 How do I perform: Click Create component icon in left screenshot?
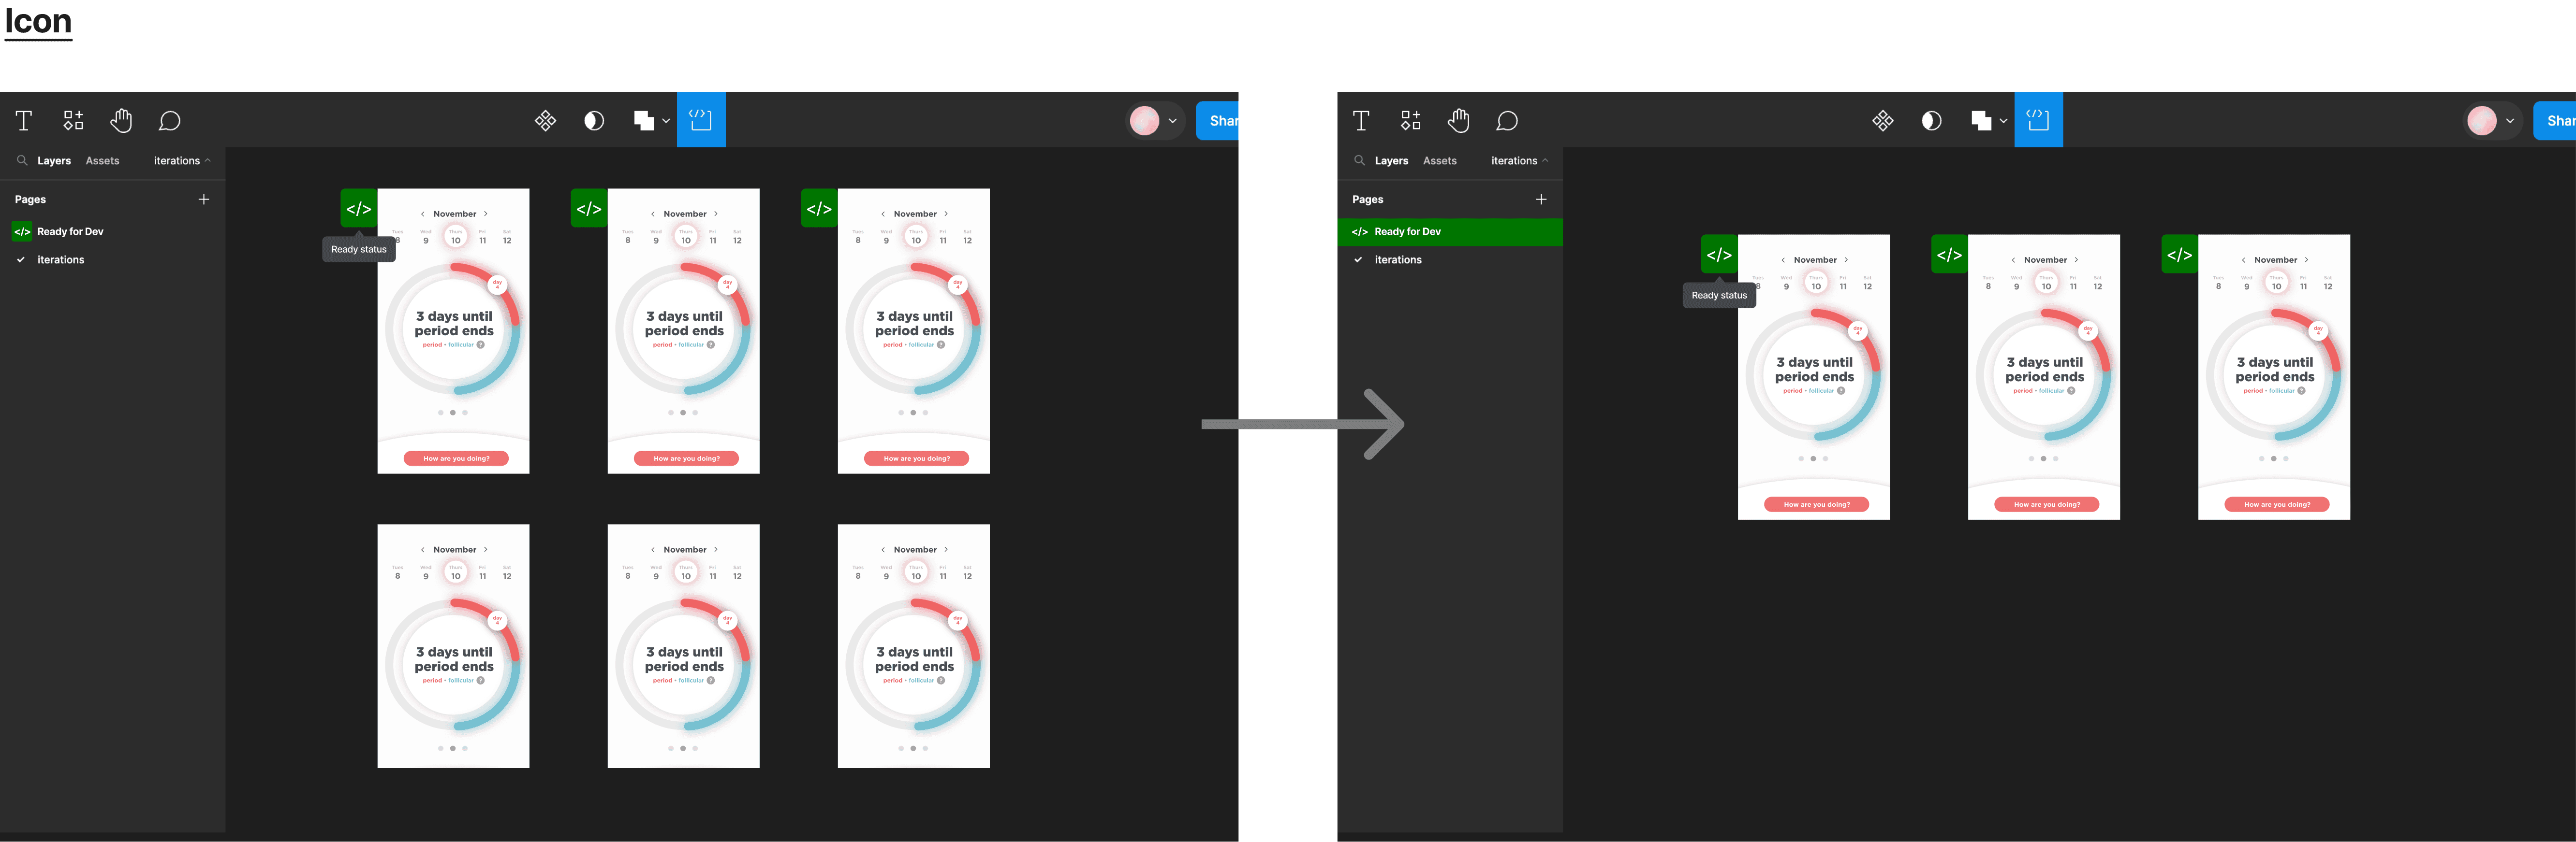pos(545,121)
